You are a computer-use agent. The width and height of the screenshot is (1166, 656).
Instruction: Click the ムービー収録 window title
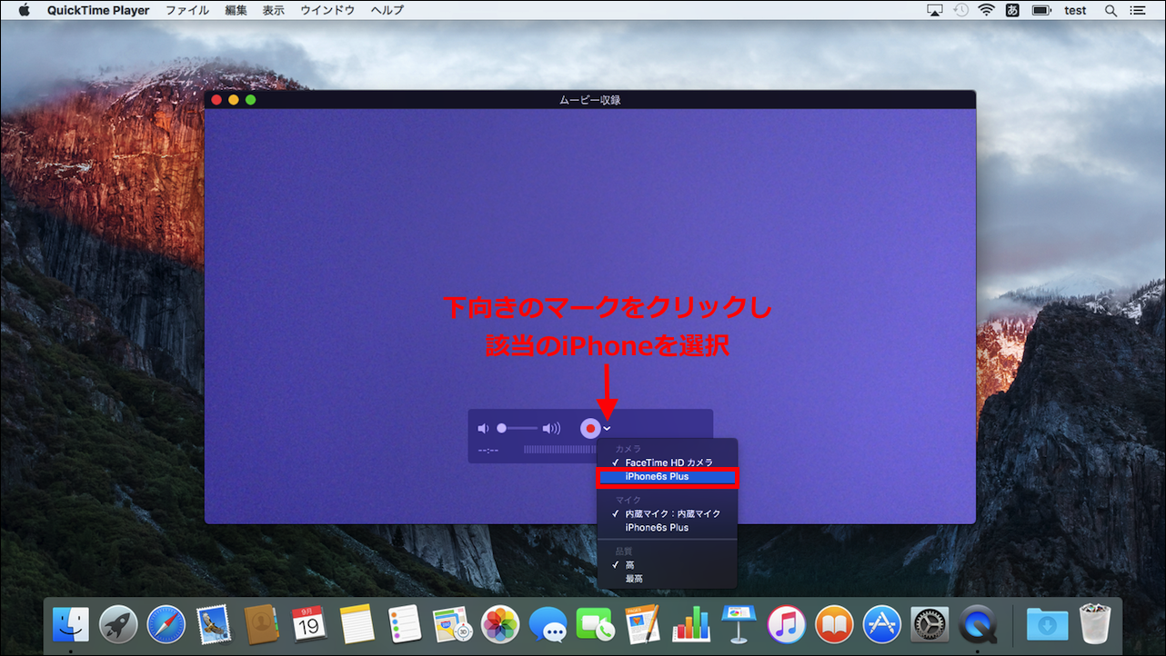coord(590,100)
